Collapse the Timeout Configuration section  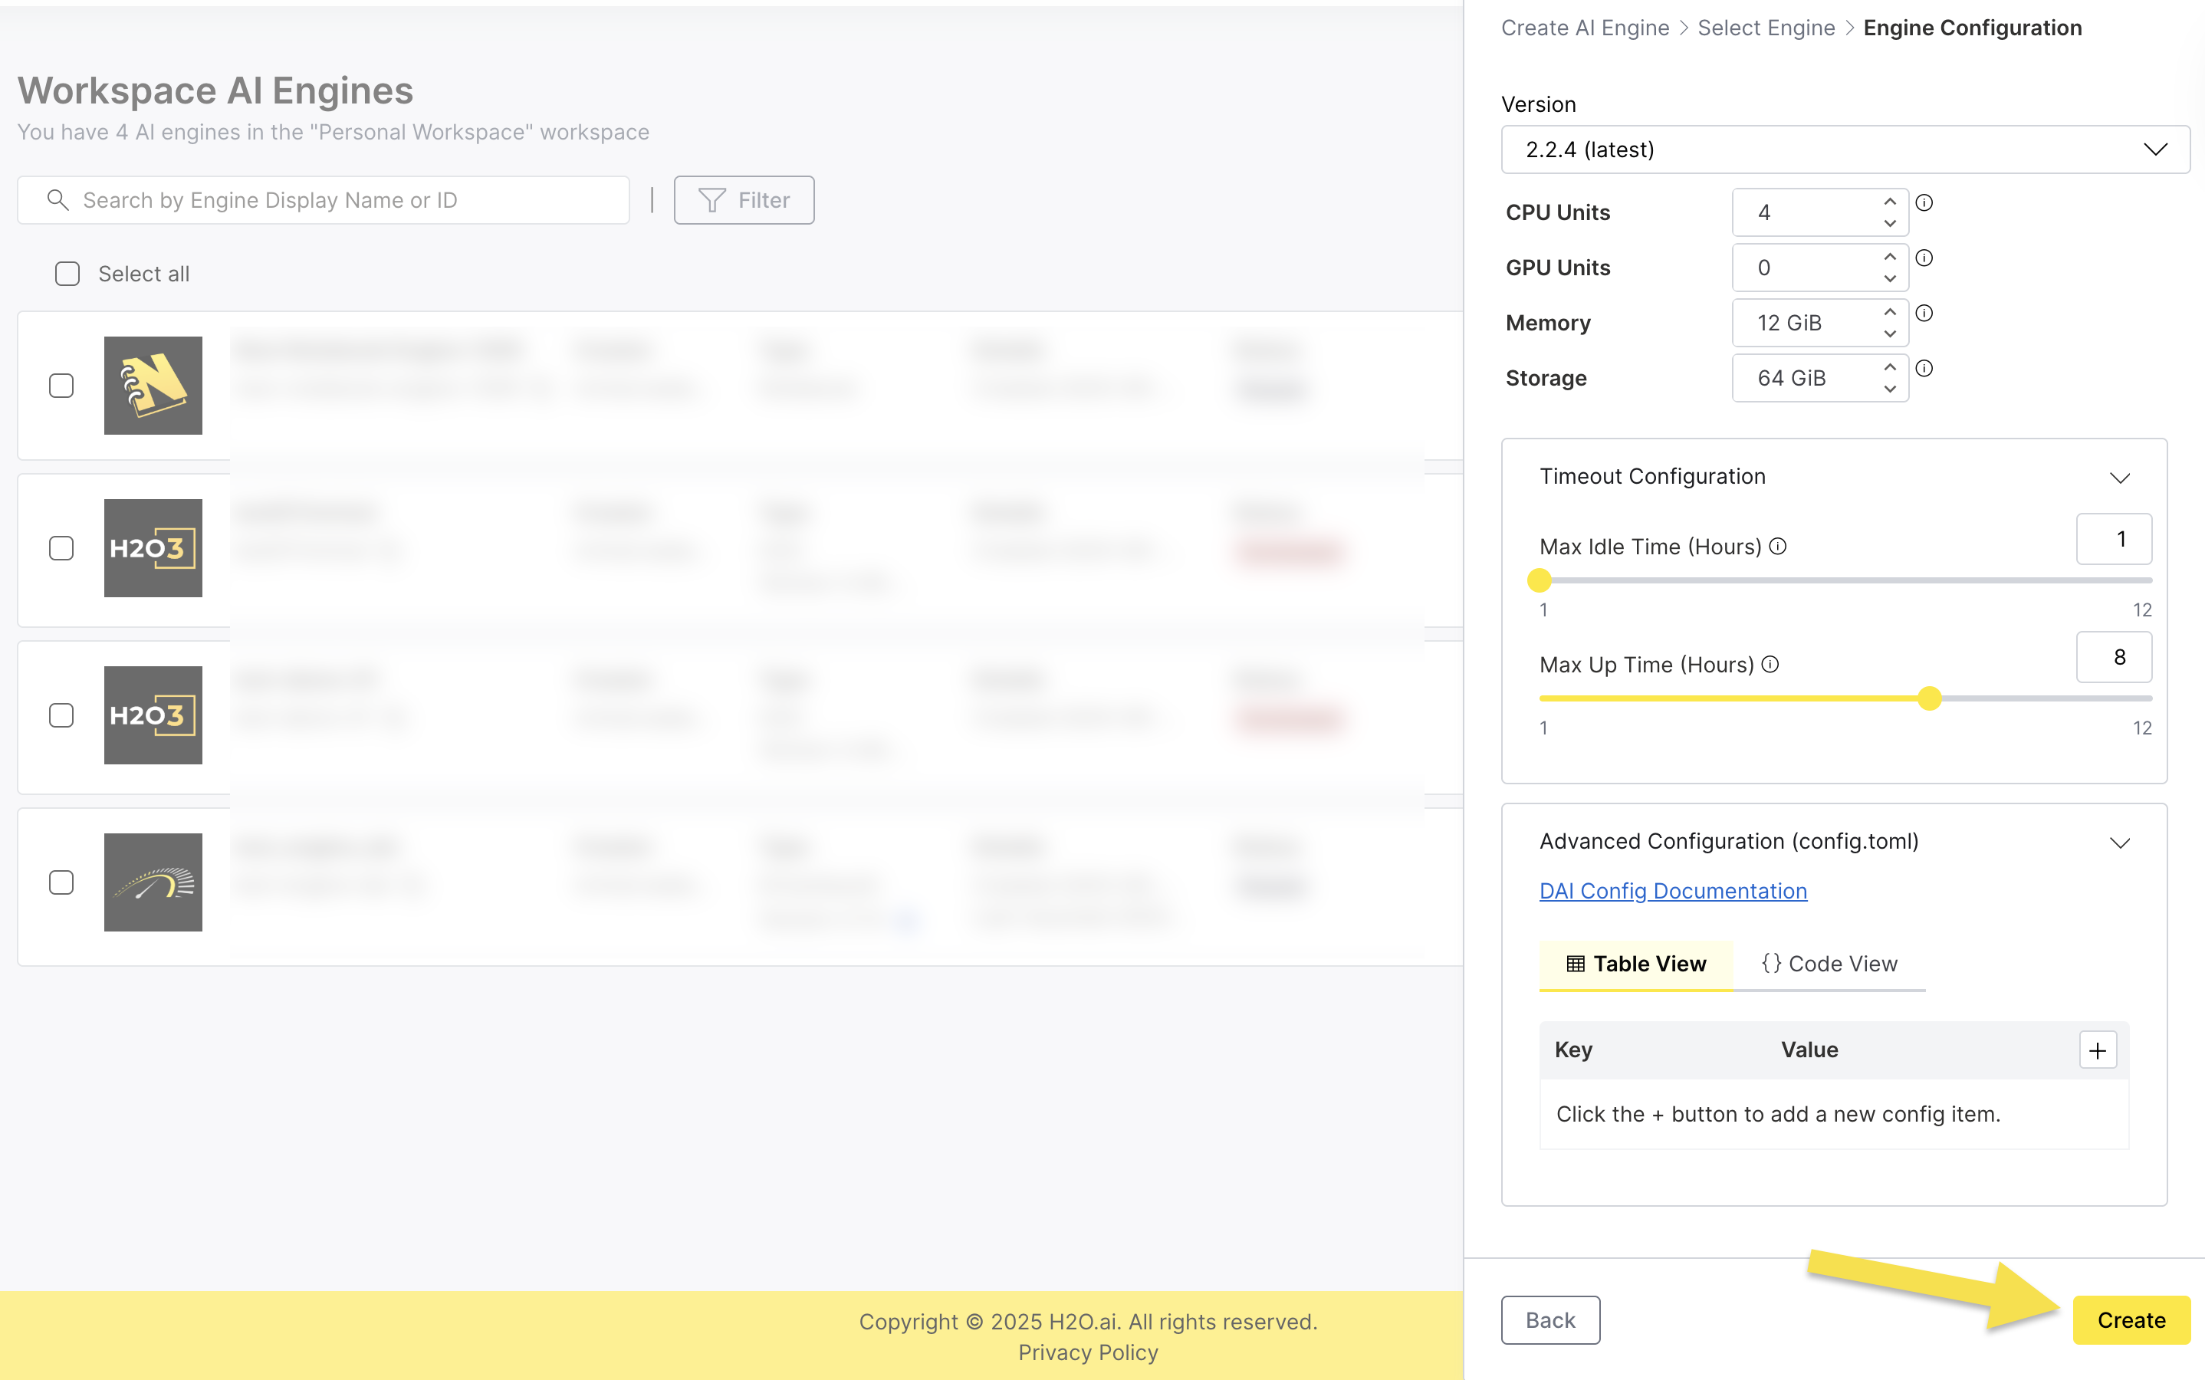(x=2119, y=478)
